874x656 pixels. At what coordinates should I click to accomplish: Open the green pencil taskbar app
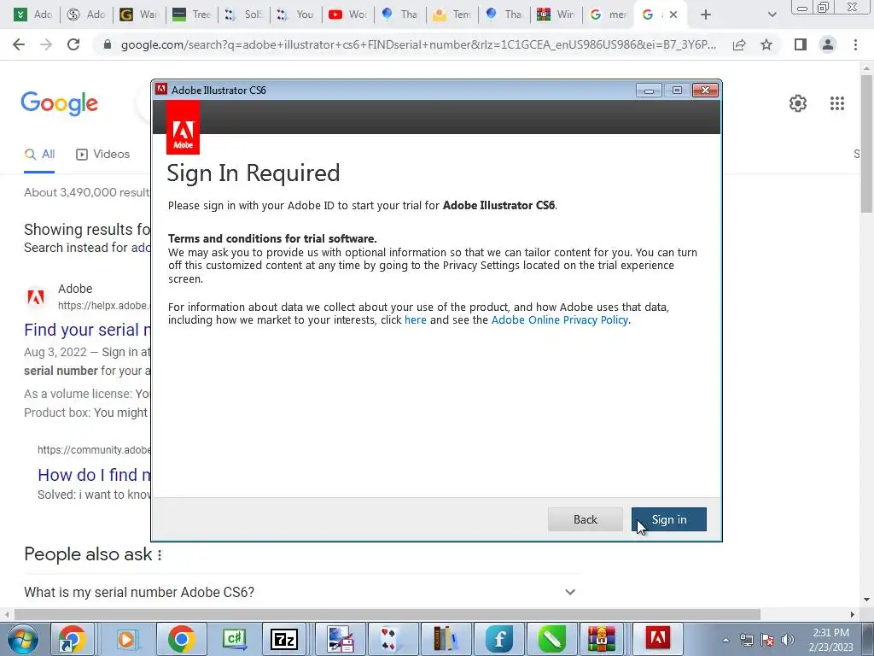(x=552, y=639)
